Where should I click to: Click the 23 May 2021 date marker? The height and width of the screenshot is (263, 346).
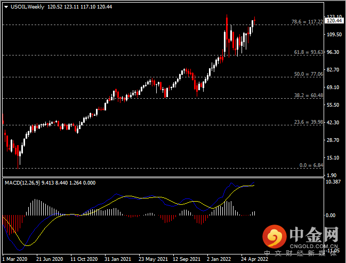153,259
